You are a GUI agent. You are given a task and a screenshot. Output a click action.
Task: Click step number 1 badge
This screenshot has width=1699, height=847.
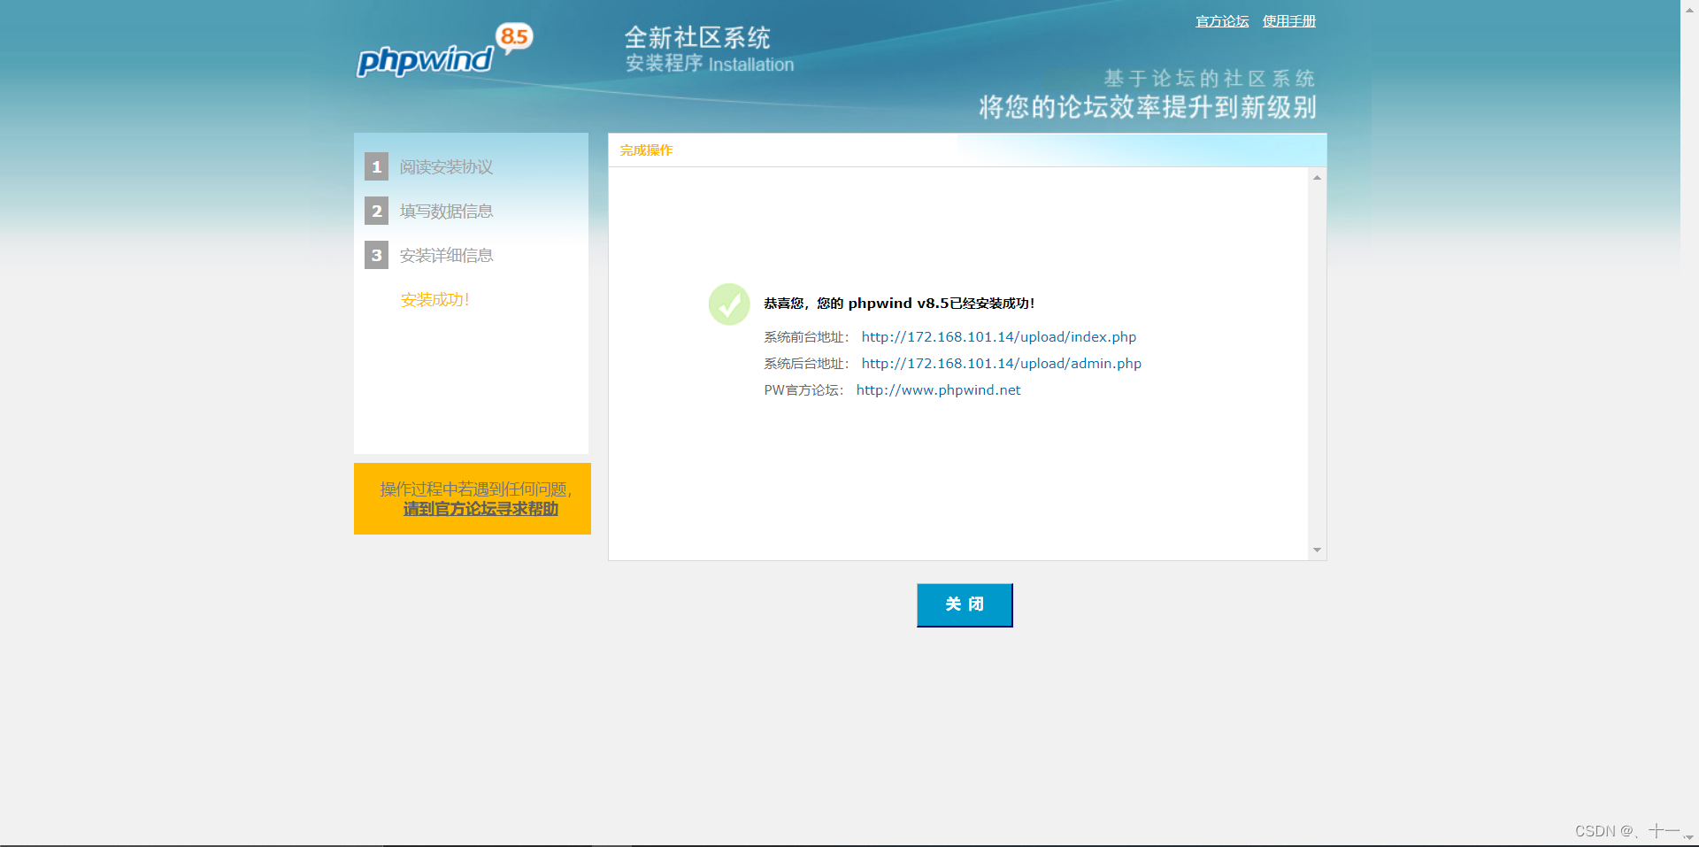coord(376,166)
